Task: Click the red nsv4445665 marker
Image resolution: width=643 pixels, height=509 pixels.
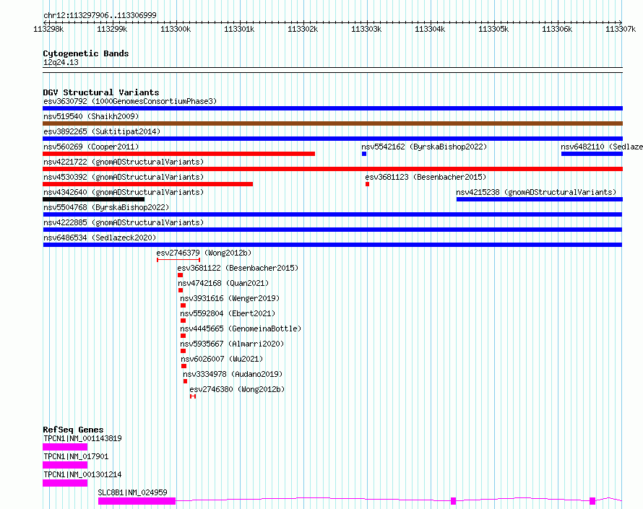Action: click(x=183, y=336)
